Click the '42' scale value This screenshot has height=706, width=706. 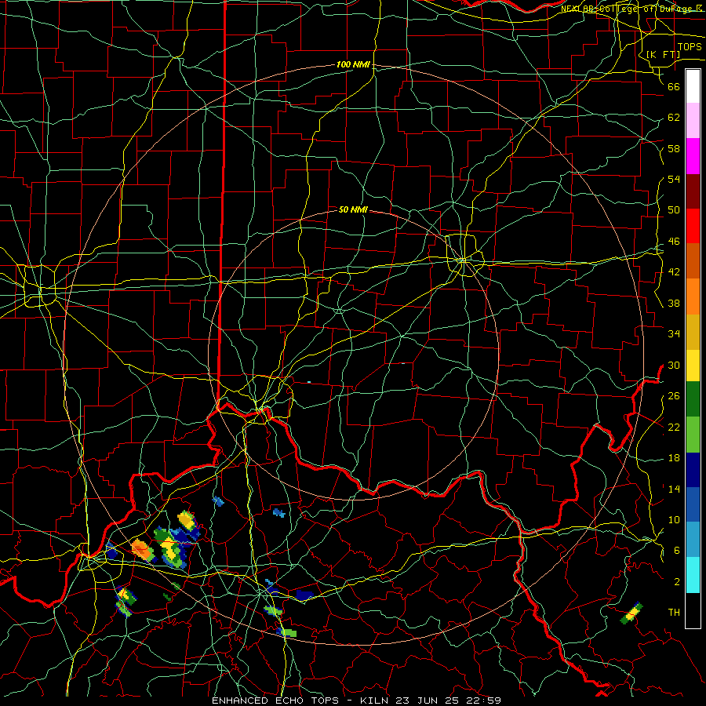674,272
